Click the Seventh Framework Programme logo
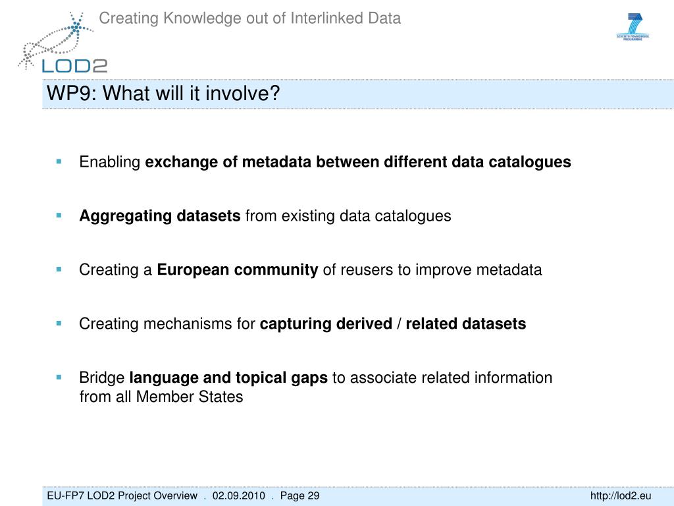674x506 pixels. [633, 26]
